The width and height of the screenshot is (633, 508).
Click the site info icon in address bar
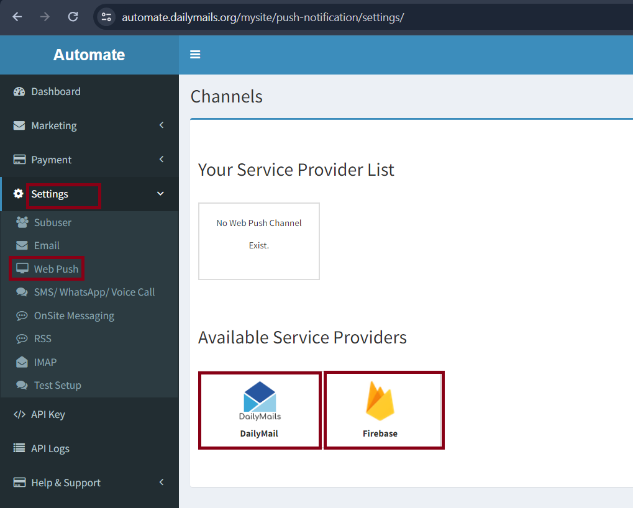106,17
